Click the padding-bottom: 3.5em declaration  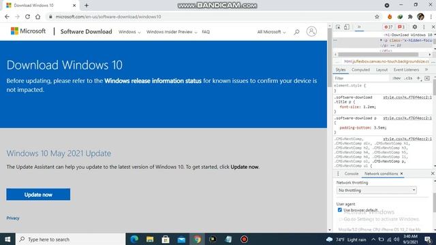[x=363, y=128]
